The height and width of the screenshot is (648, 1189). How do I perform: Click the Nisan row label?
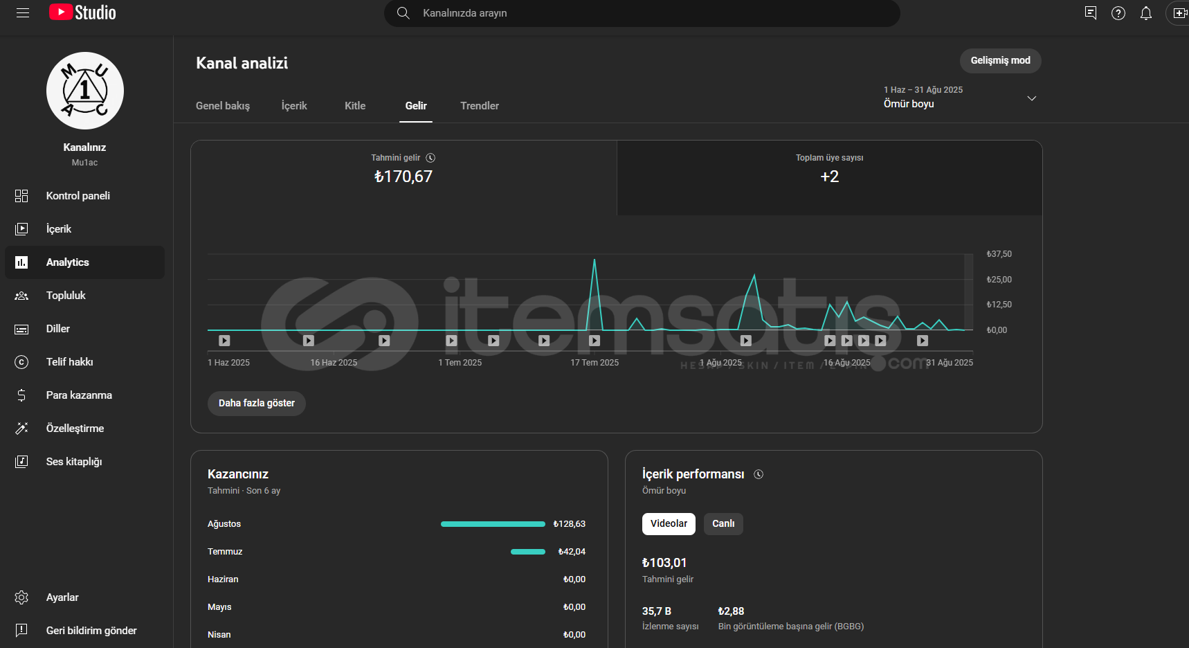point(219,635)
